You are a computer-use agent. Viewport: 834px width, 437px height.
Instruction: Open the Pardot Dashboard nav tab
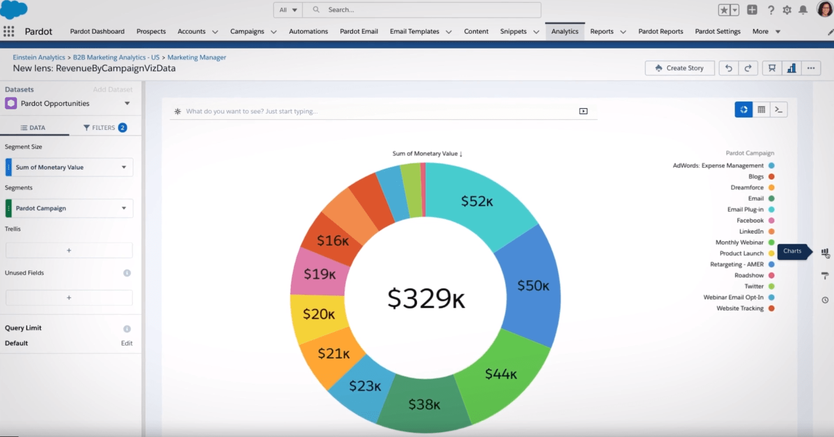click(98, 32)
